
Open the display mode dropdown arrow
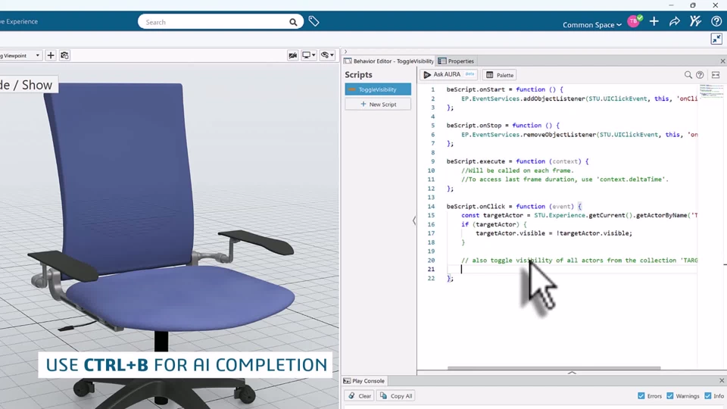click(x=314, y=55)
